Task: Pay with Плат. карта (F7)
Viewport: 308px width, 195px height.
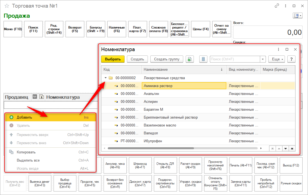Action: tap(138, 29)
